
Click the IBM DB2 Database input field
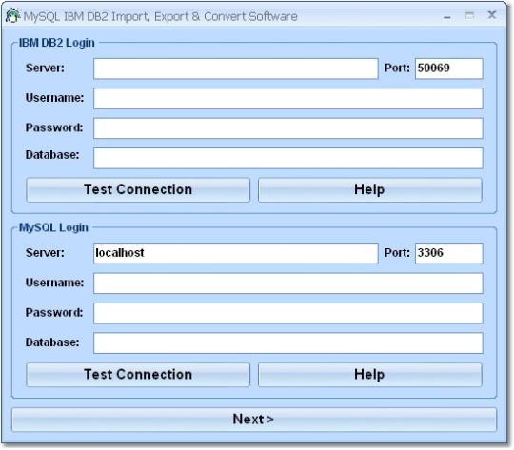pyautogui.click(x=288, y=158)
